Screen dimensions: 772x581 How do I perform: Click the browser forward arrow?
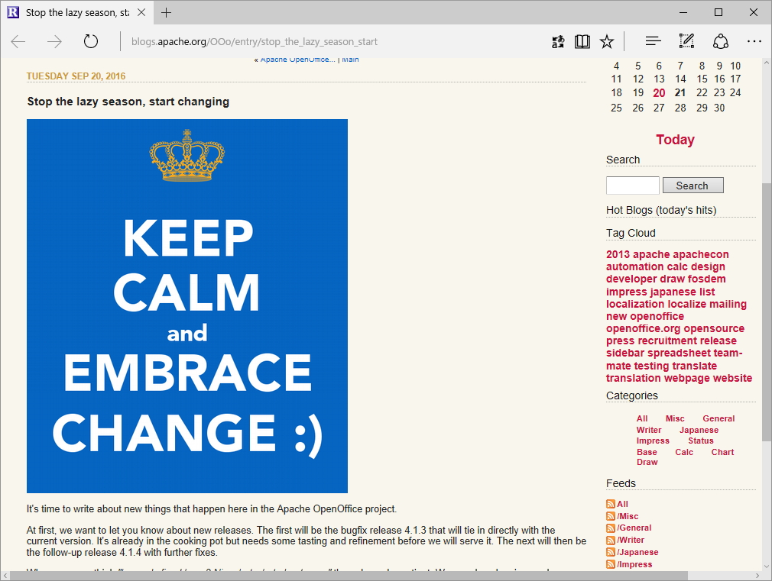pyautogui.click(x=54, y=41)
